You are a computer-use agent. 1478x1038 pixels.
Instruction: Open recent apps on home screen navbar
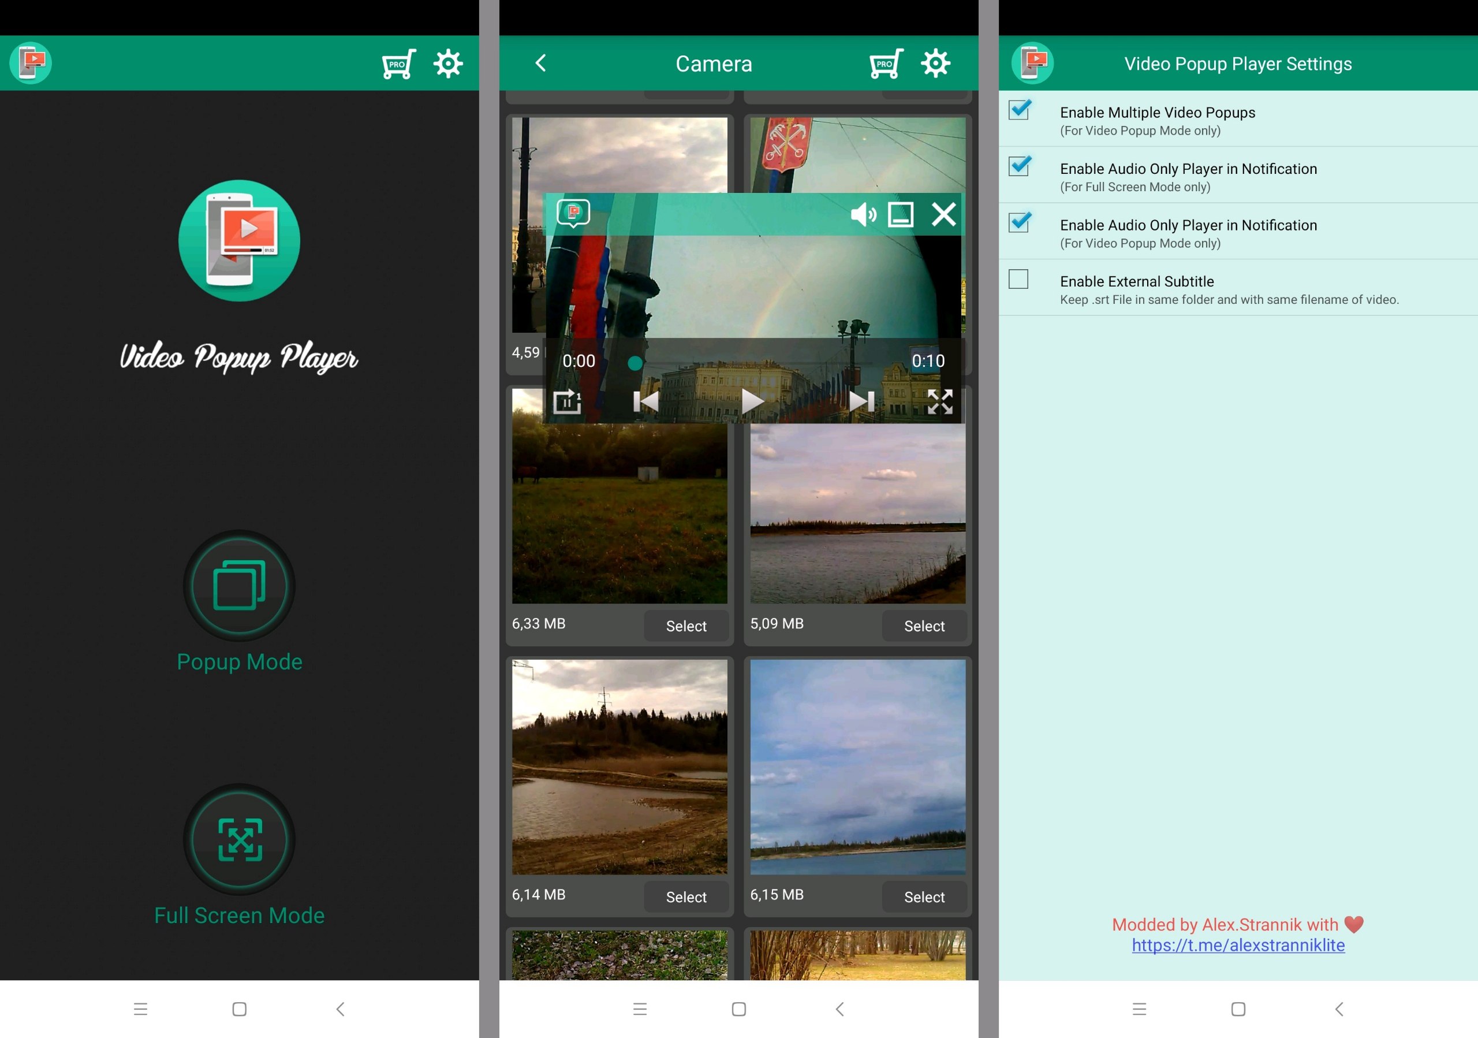(140, 1009)
